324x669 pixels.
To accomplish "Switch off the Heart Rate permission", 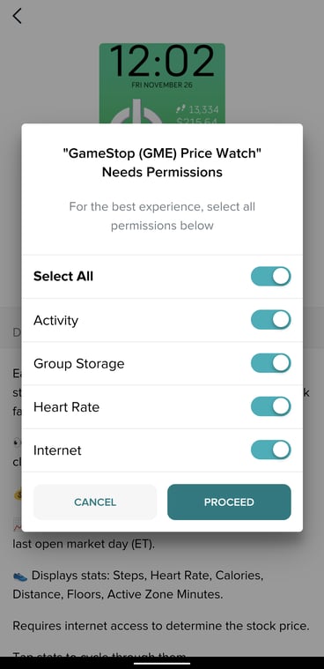I will [270, 406].
